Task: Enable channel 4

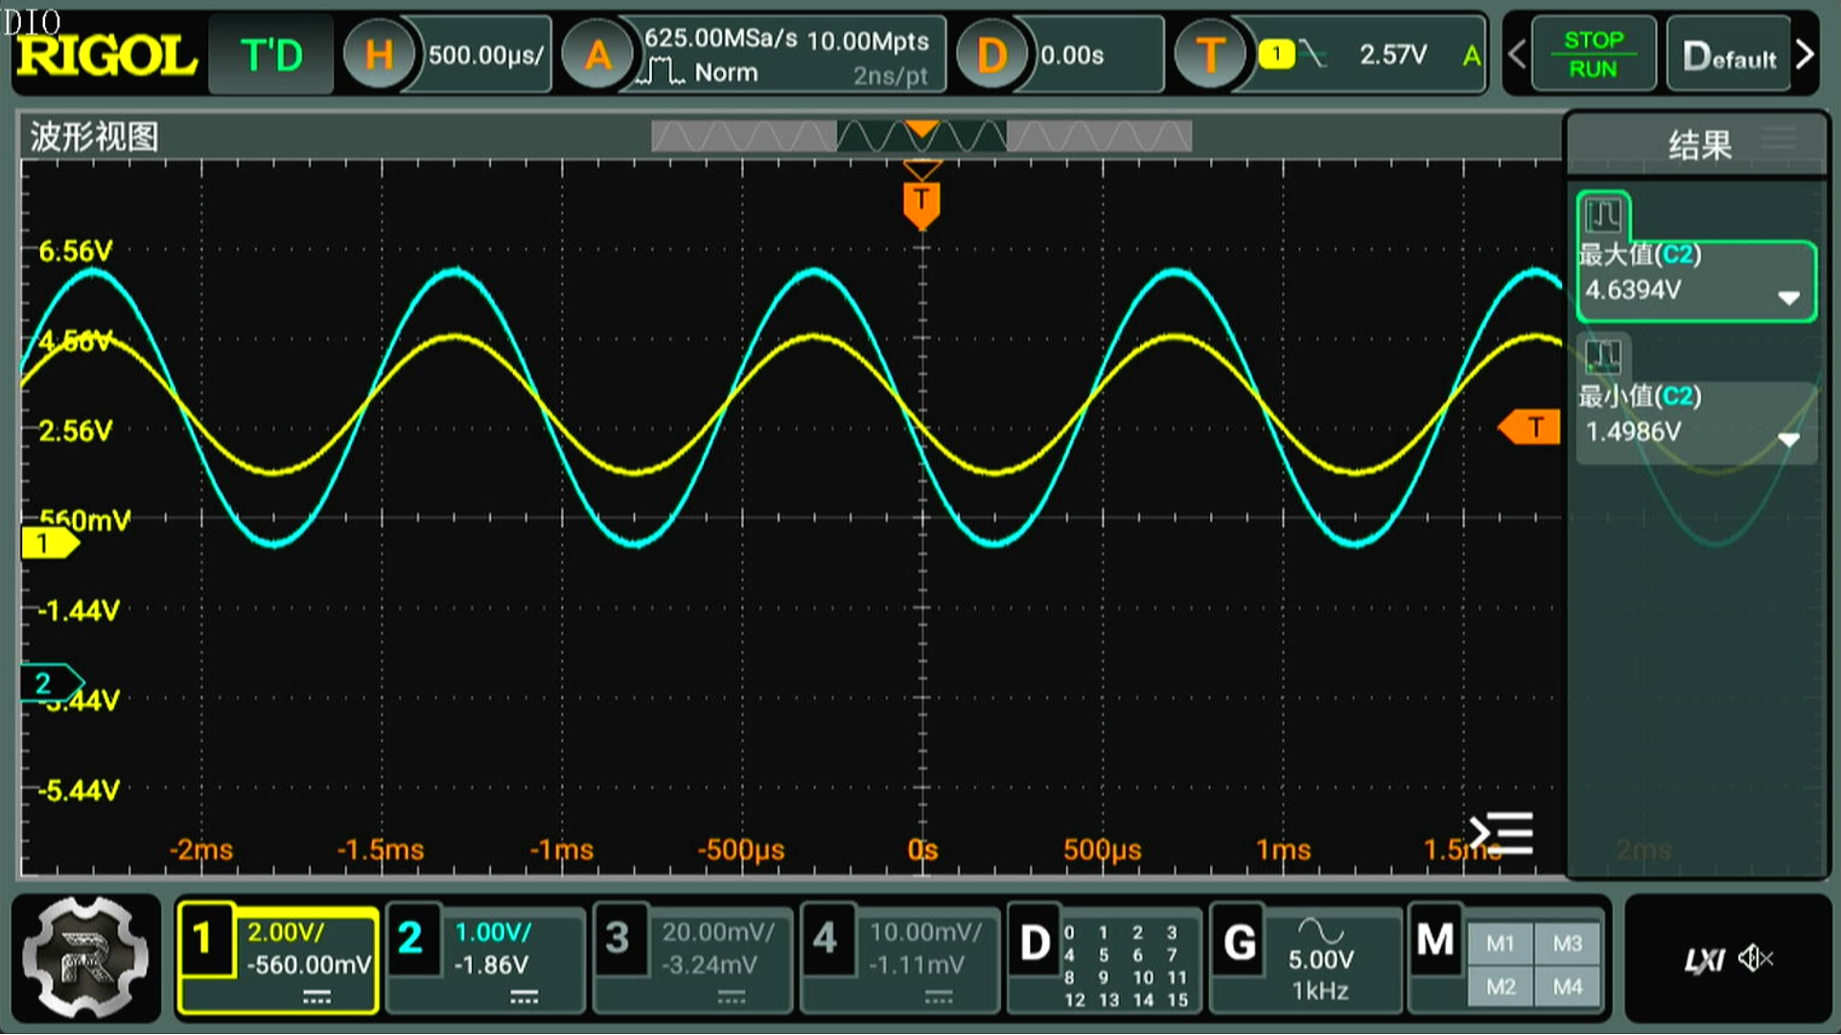Action: [826, 939]
